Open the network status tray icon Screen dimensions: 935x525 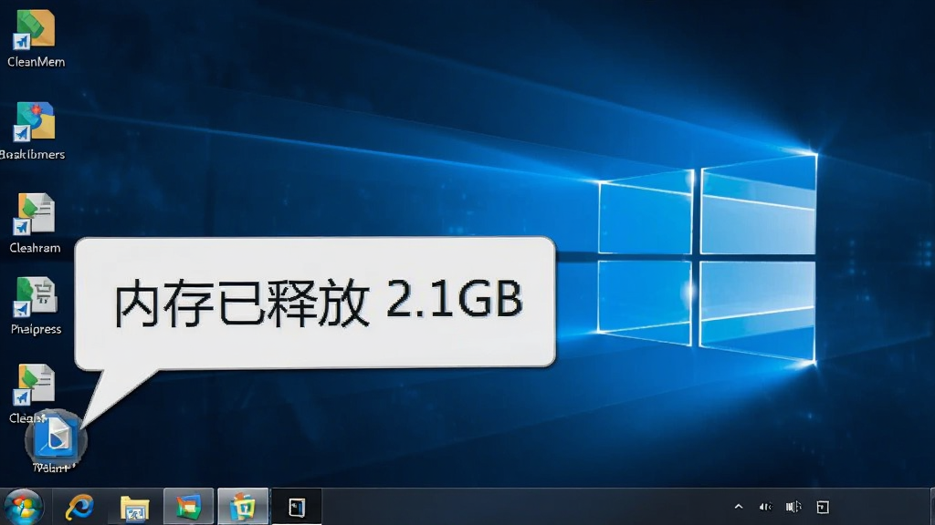(x=793, y=507)
